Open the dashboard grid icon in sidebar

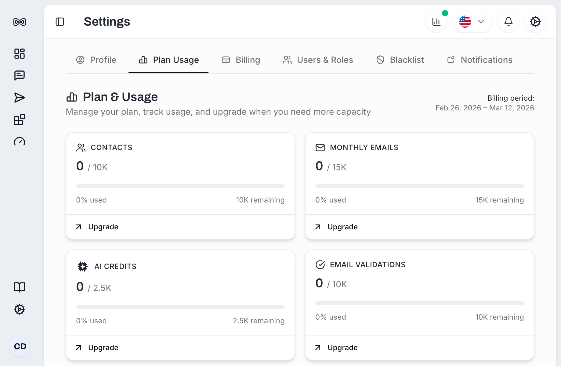tap(20, 54)
